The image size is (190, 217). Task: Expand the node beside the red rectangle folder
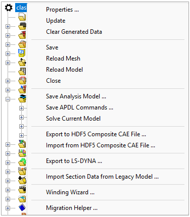coord(8,81)
